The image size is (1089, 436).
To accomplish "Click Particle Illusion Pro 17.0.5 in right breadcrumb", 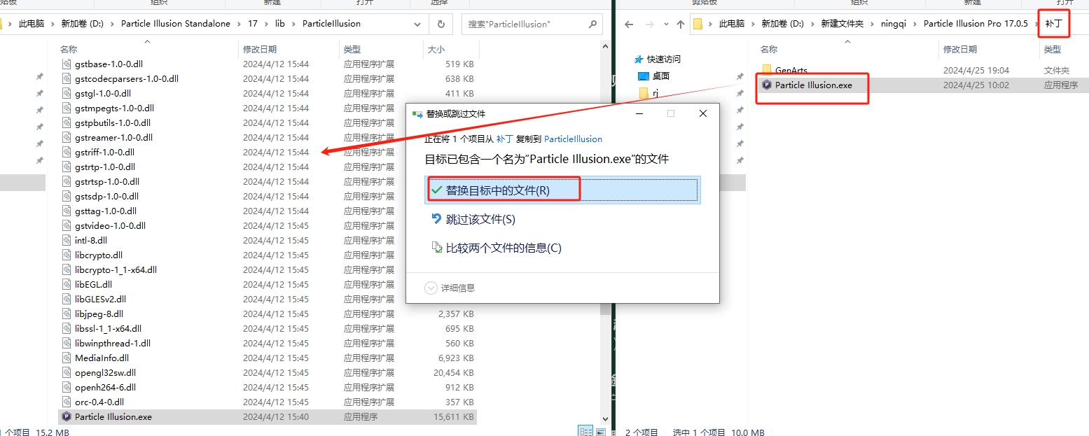I will [976, 24].
